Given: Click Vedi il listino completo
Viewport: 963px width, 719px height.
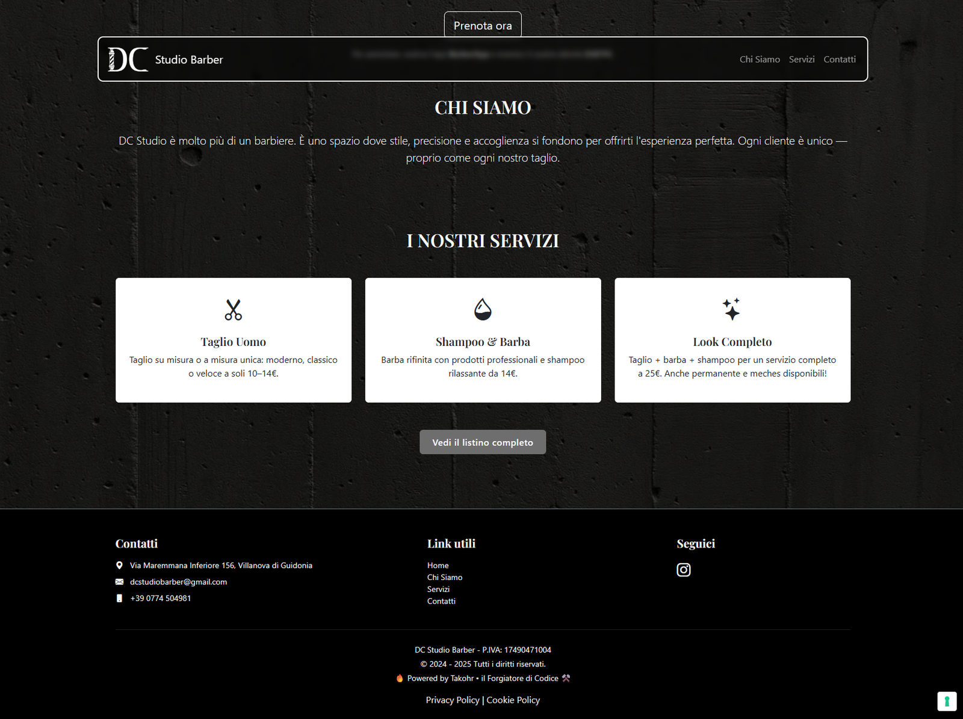Looking at the screenshot, I should click(483, 442).
